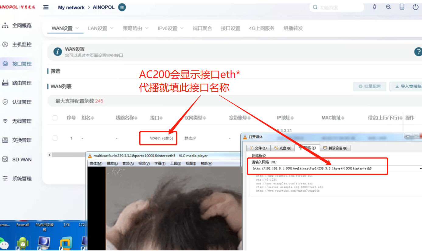Open 主机监控 in the sidebar
This screenshot has height=251, width=422.
click(21, 45)
